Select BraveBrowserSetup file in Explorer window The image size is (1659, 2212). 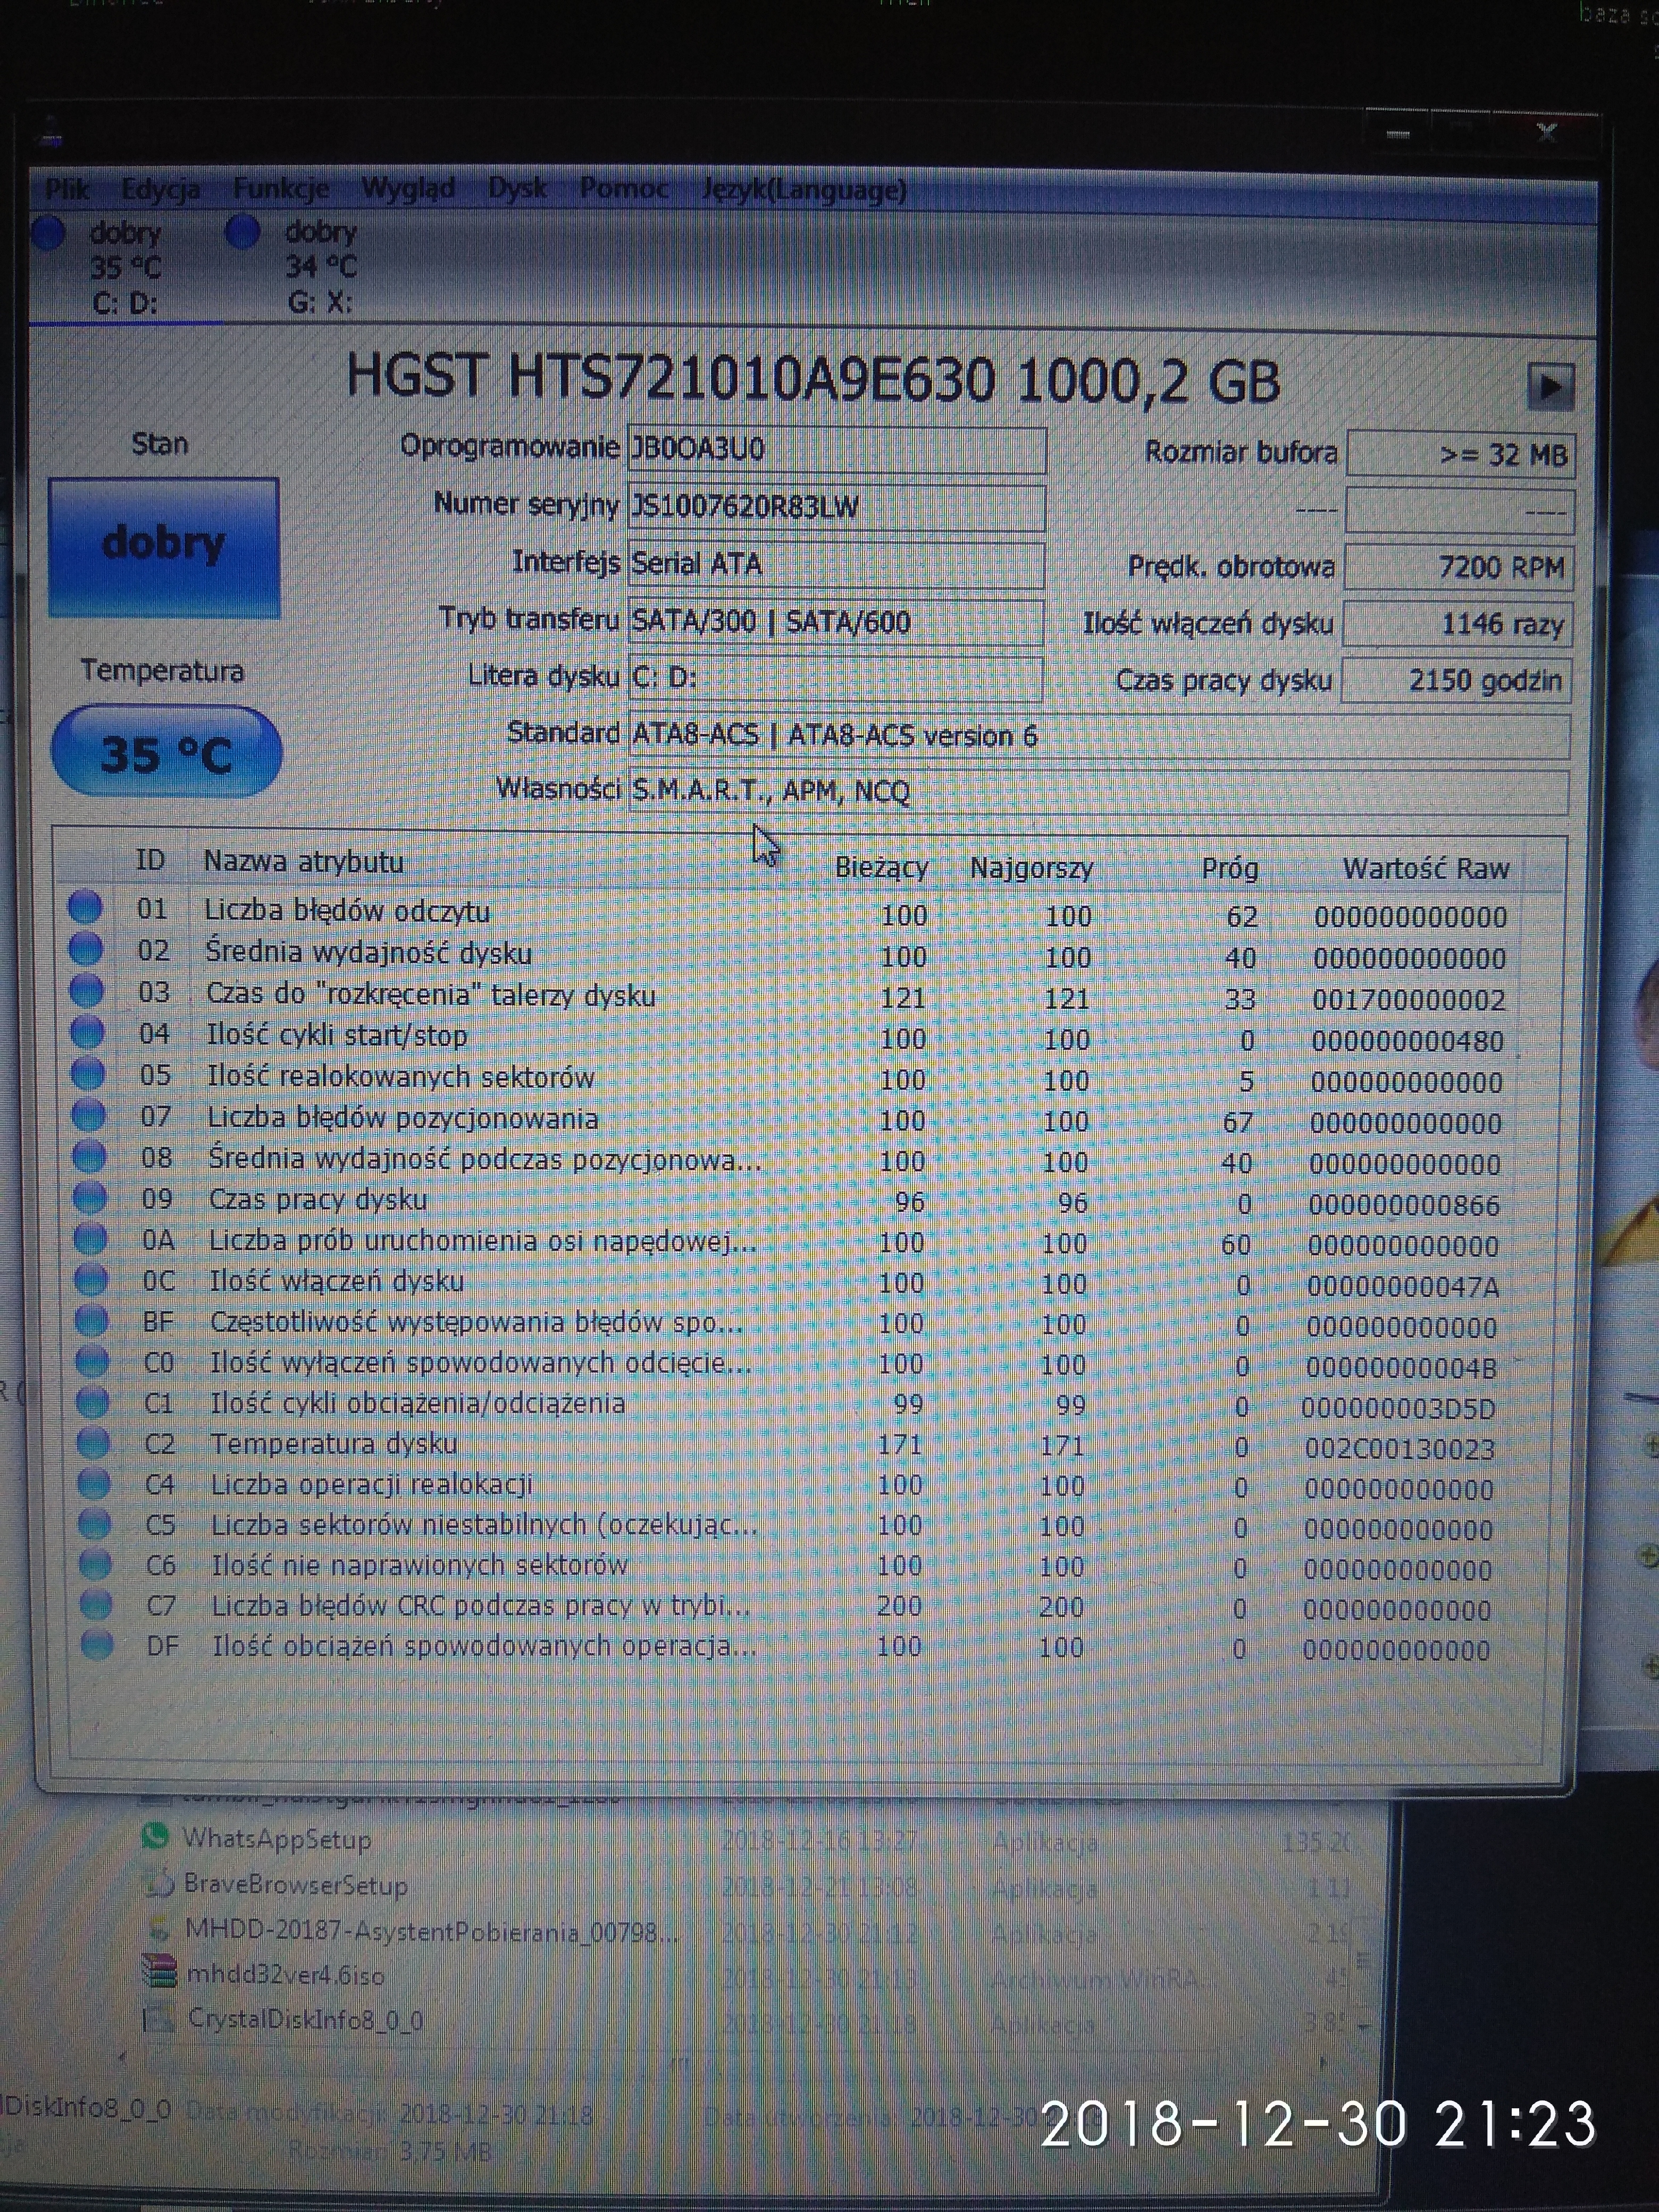[x=296, y=1885]
